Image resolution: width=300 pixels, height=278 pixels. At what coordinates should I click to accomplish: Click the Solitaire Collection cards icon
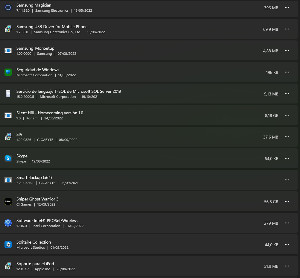[x=8, y=244]
